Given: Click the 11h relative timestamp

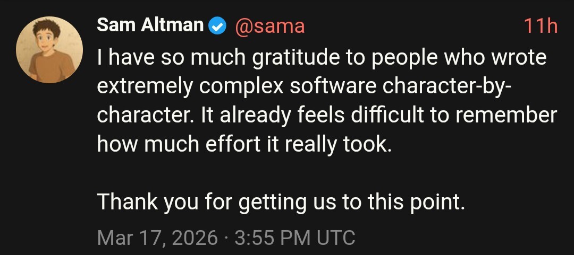Looking at the screenshot, I should 540,26.
